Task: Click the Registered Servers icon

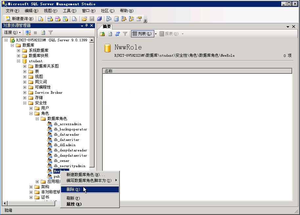Action: 109,19
